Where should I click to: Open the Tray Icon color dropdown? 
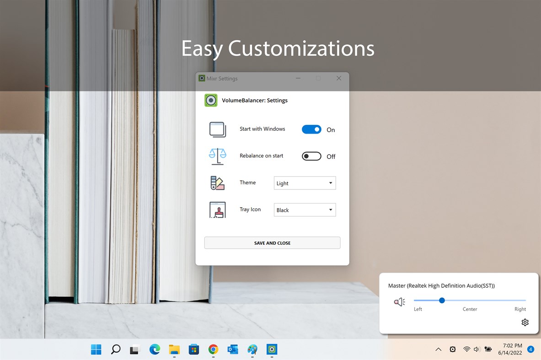click(x=305, y=210)
